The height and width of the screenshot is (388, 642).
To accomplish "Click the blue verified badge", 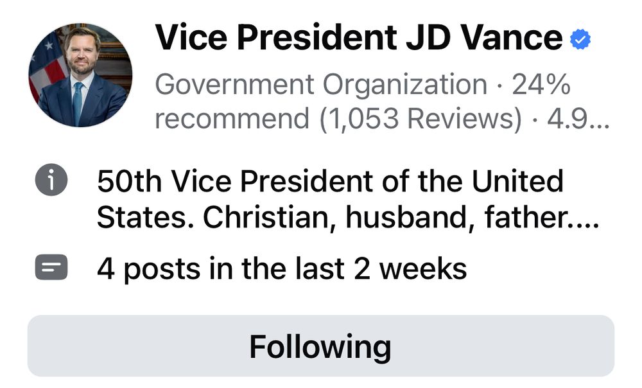I will pos(580,40).
